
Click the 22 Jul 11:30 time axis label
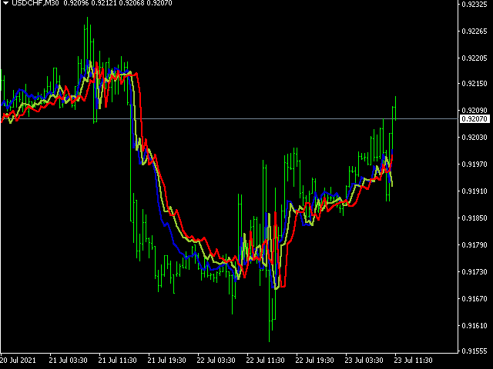pyautogui.click(x=265, y=361)
